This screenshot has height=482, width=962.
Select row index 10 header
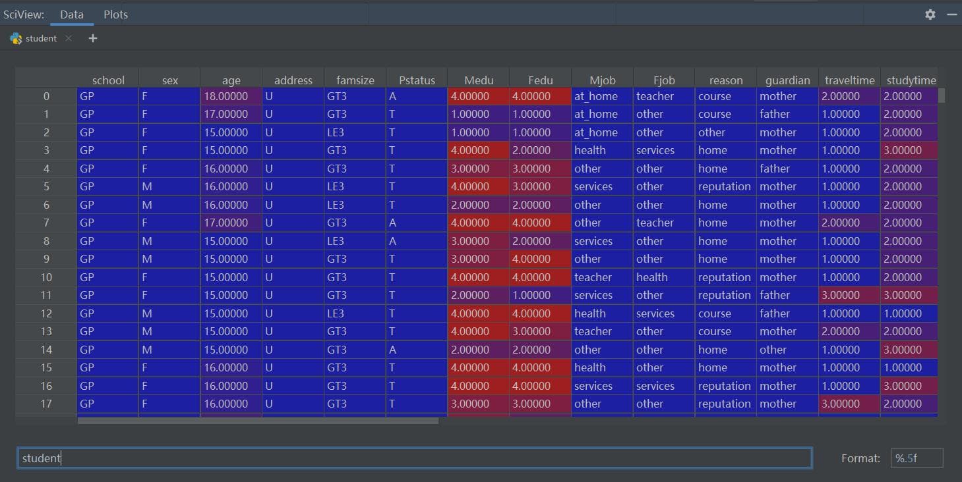(46, 277)
